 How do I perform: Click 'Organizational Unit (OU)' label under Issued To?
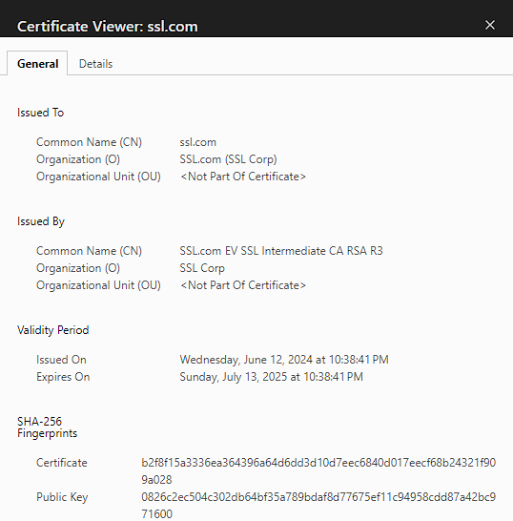(x=98, y=177)
